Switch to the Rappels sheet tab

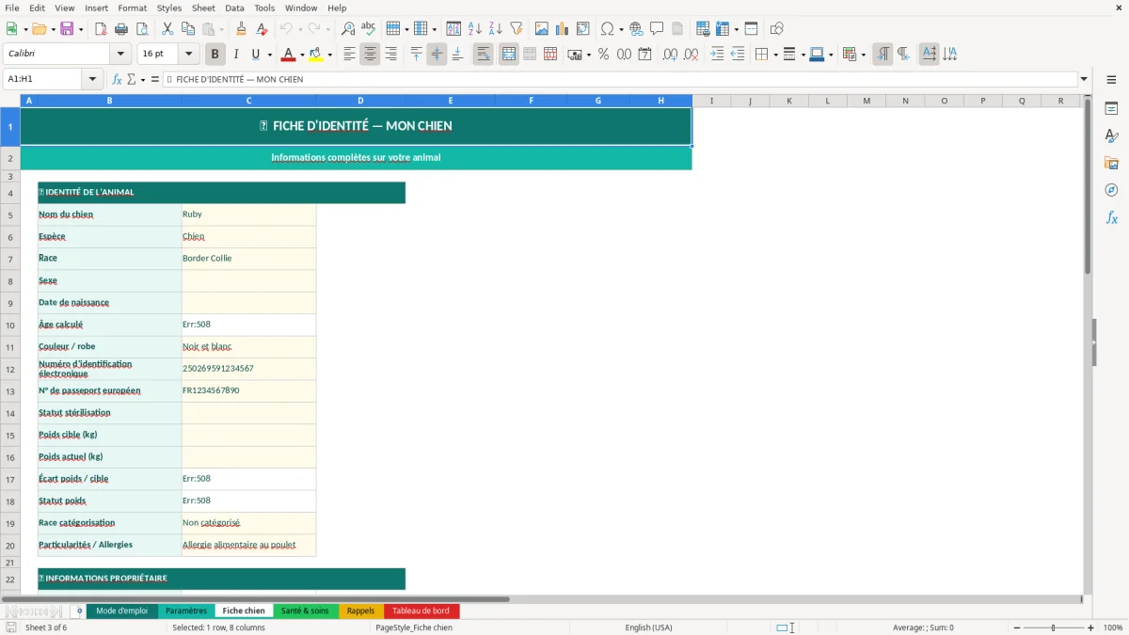coord(360,611)
